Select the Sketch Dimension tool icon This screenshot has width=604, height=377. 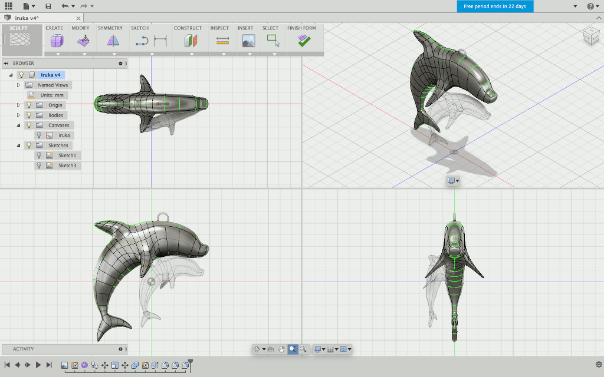pyautogui.click(x=160, y=41)
